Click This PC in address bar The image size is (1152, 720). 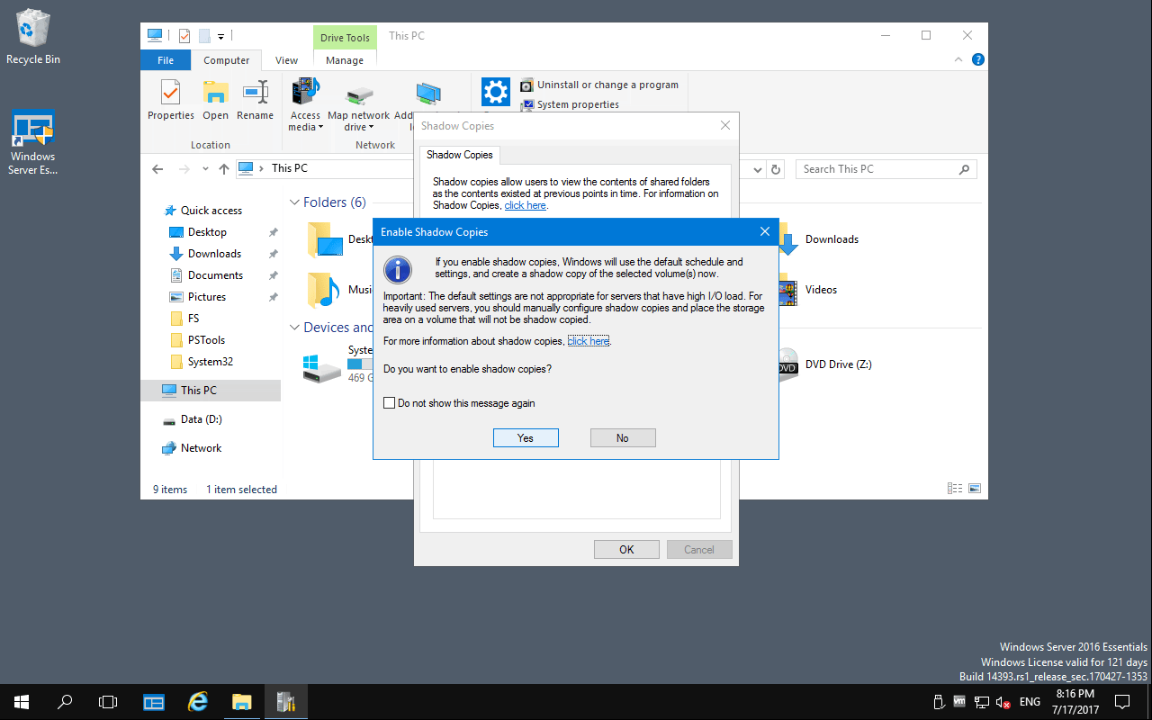coord(290,168)
